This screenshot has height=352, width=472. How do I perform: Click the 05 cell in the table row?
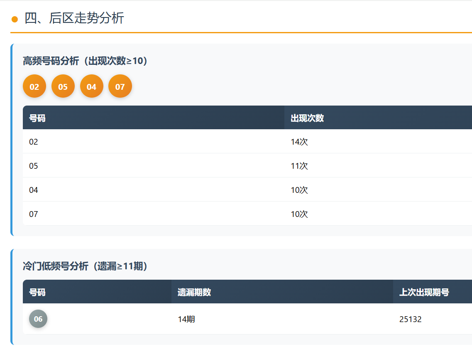coord(34,166)
